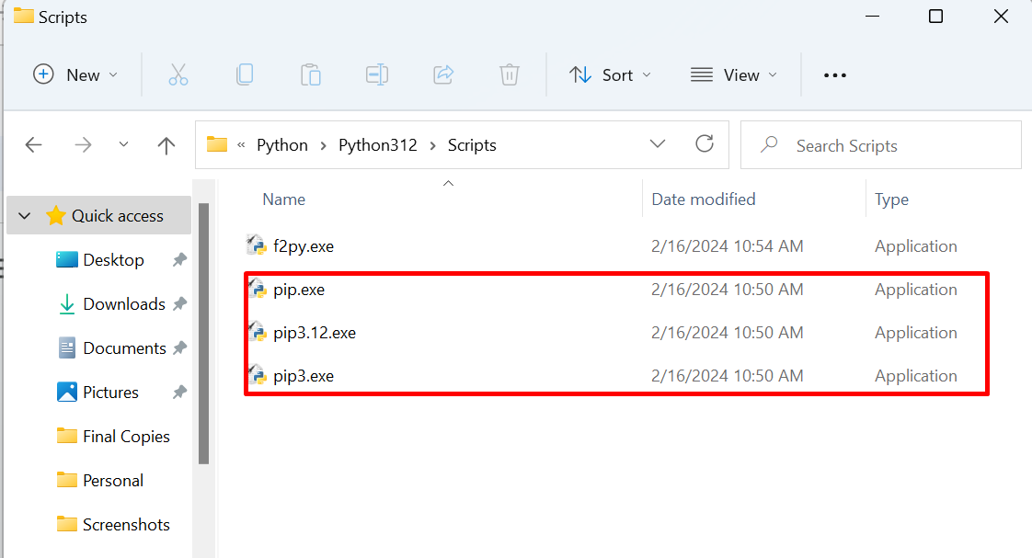1032x558 pixels.
Task: Open the See more ellipsis menu
Action: 835,75
